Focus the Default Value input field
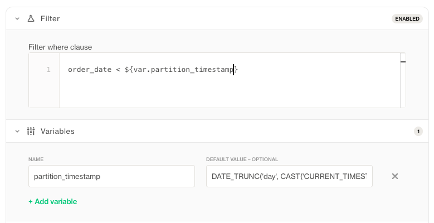 click(x=289, y=176)
